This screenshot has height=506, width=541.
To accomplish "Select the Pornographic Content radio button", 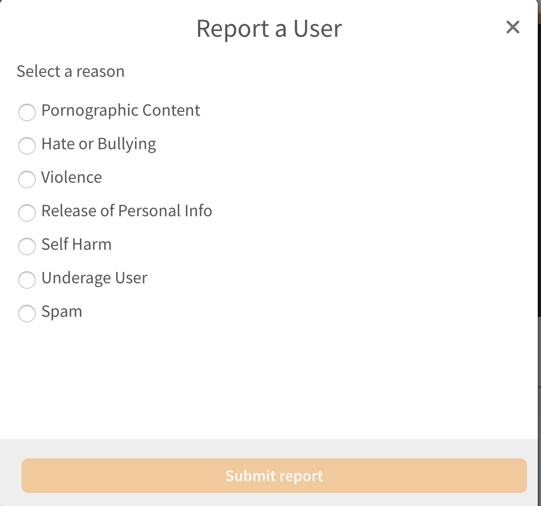I will click(x=27, y=112).
